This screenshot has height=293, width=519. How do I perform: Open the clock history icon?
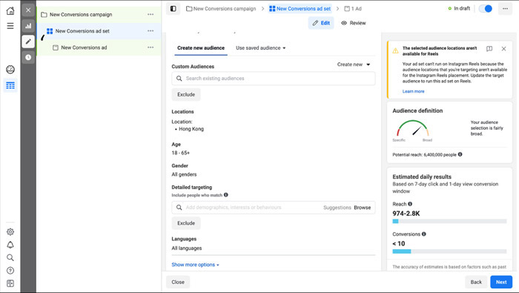coord(28,57)
